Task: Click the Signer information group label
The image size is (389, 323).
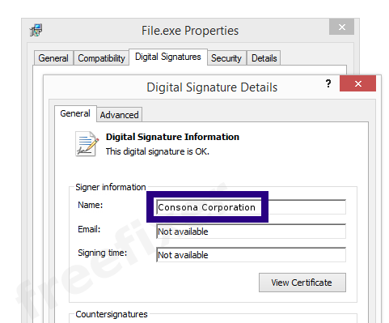Action: point(111,187)
